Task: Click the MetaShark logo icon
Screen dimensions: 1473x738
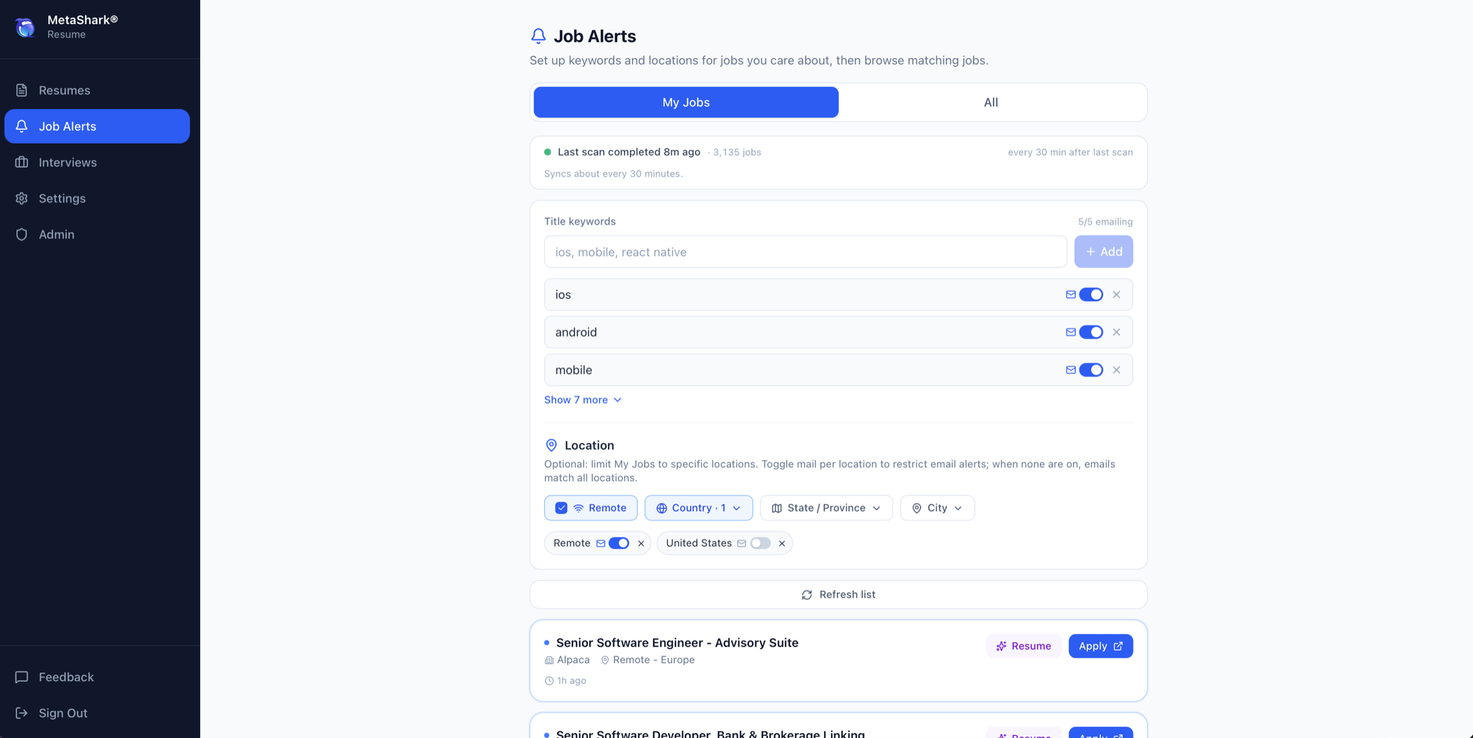Action: 25,27
